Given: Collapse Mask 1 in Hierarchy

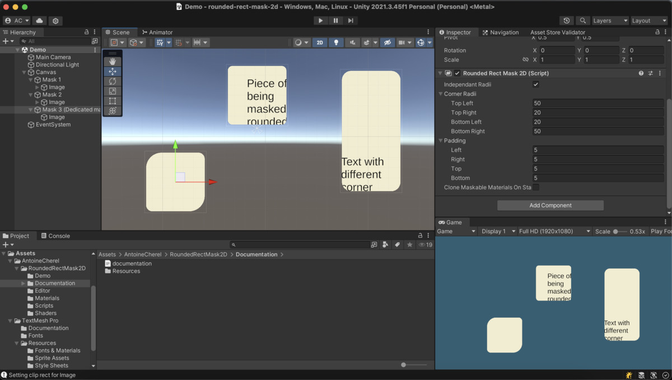Looking at the screenshot, I should pyautogui.click(x=30, y=80).
